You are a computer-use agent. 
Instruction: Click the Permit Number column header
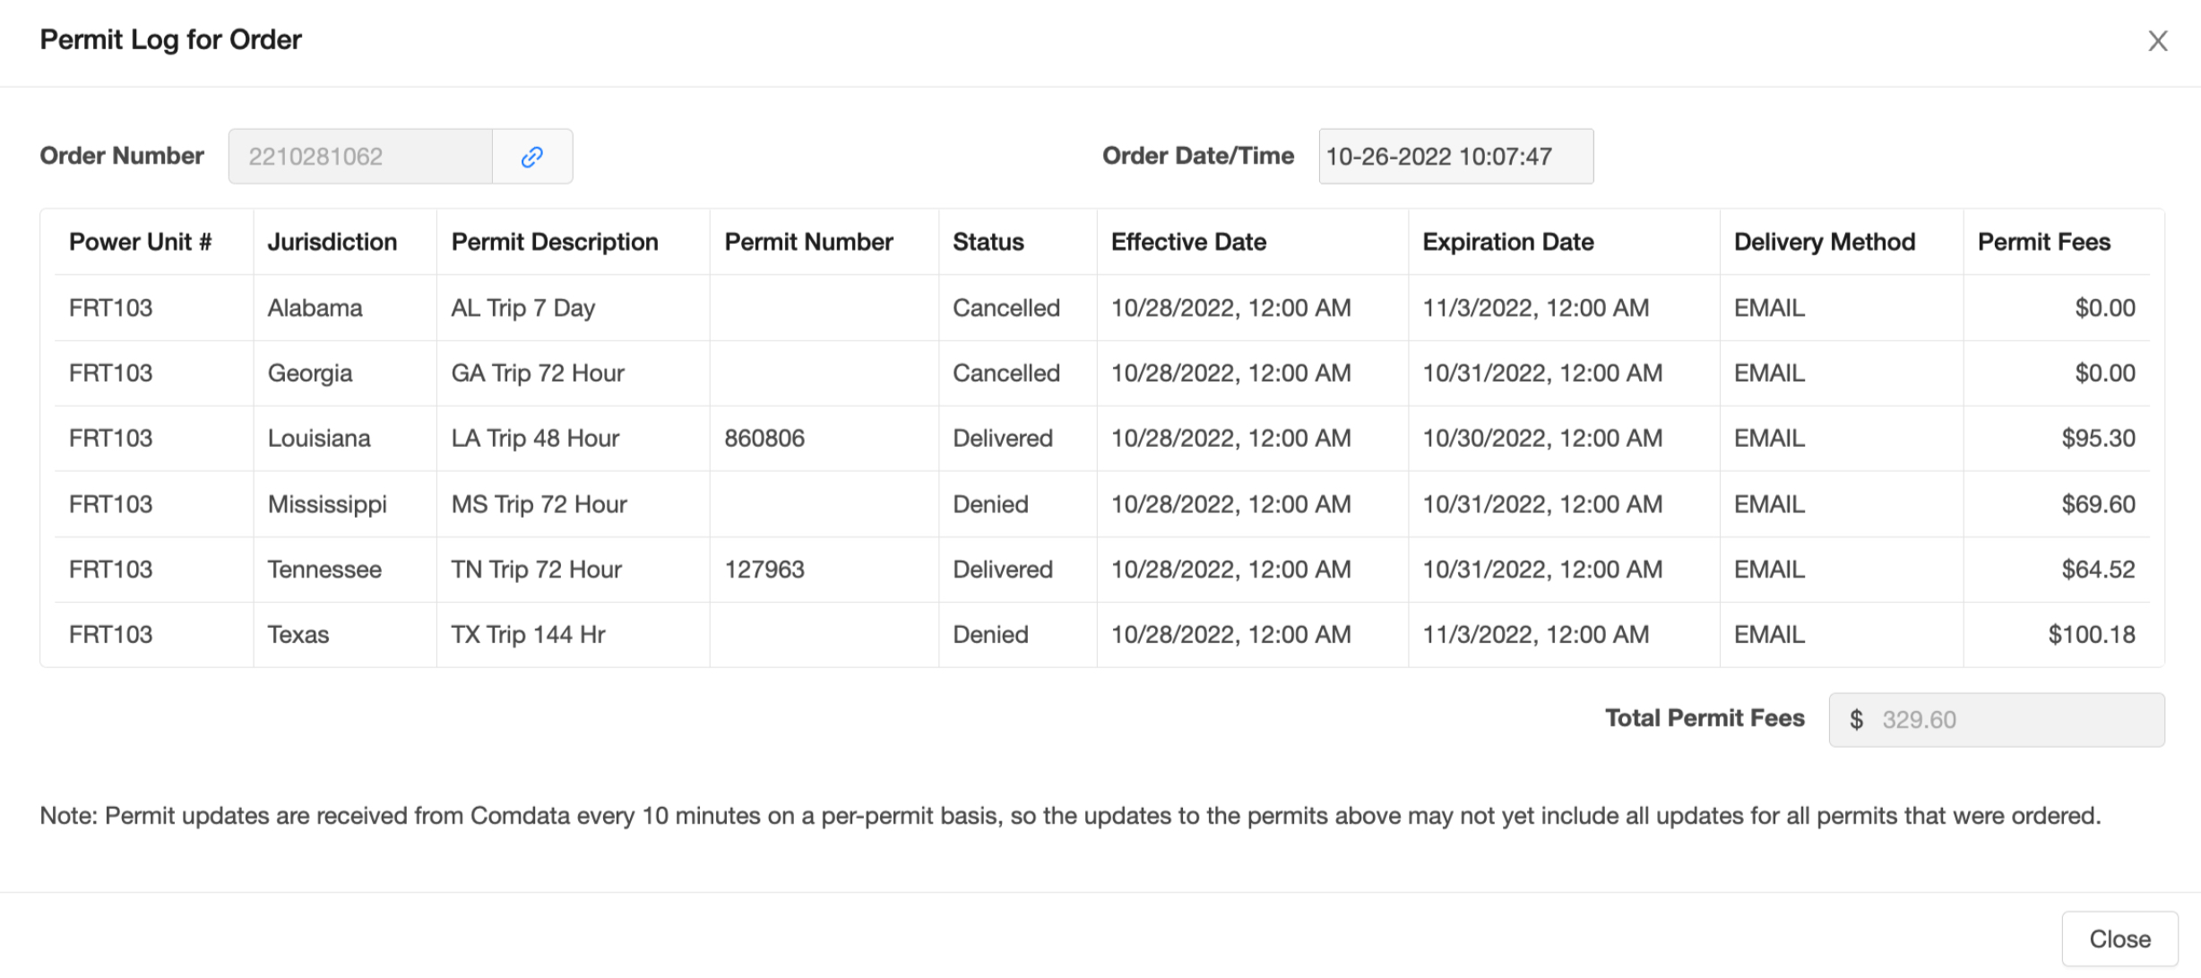pos(808,242)
